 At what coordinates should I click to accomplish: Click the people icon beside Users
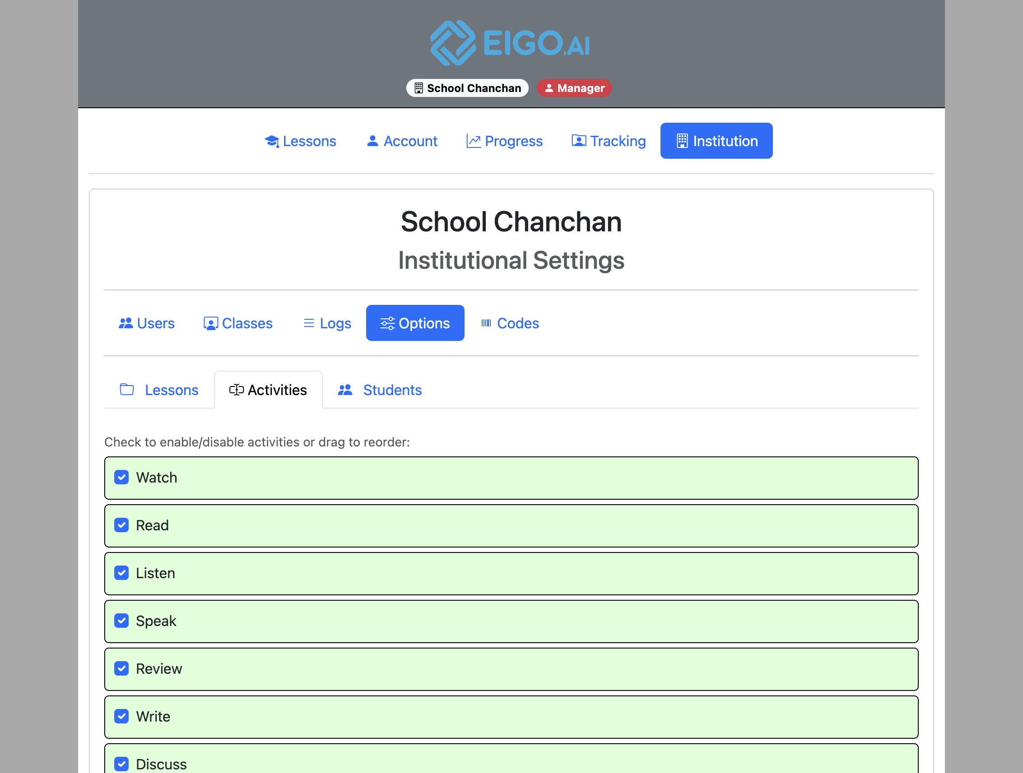point(126,323)
